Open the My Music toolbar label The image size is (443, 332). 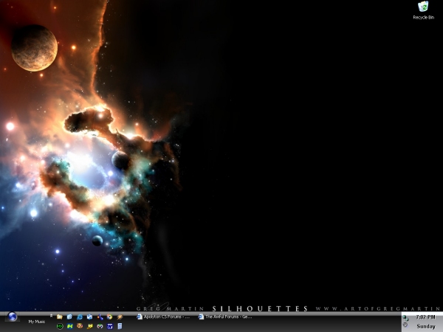click(x=37, y=322)
